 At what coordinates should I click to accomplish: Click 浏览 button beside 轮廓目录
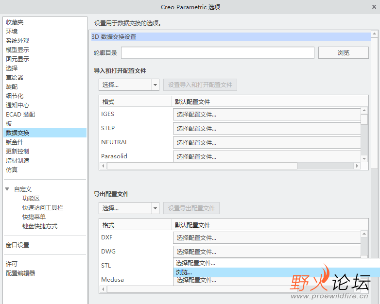(344, 53)
